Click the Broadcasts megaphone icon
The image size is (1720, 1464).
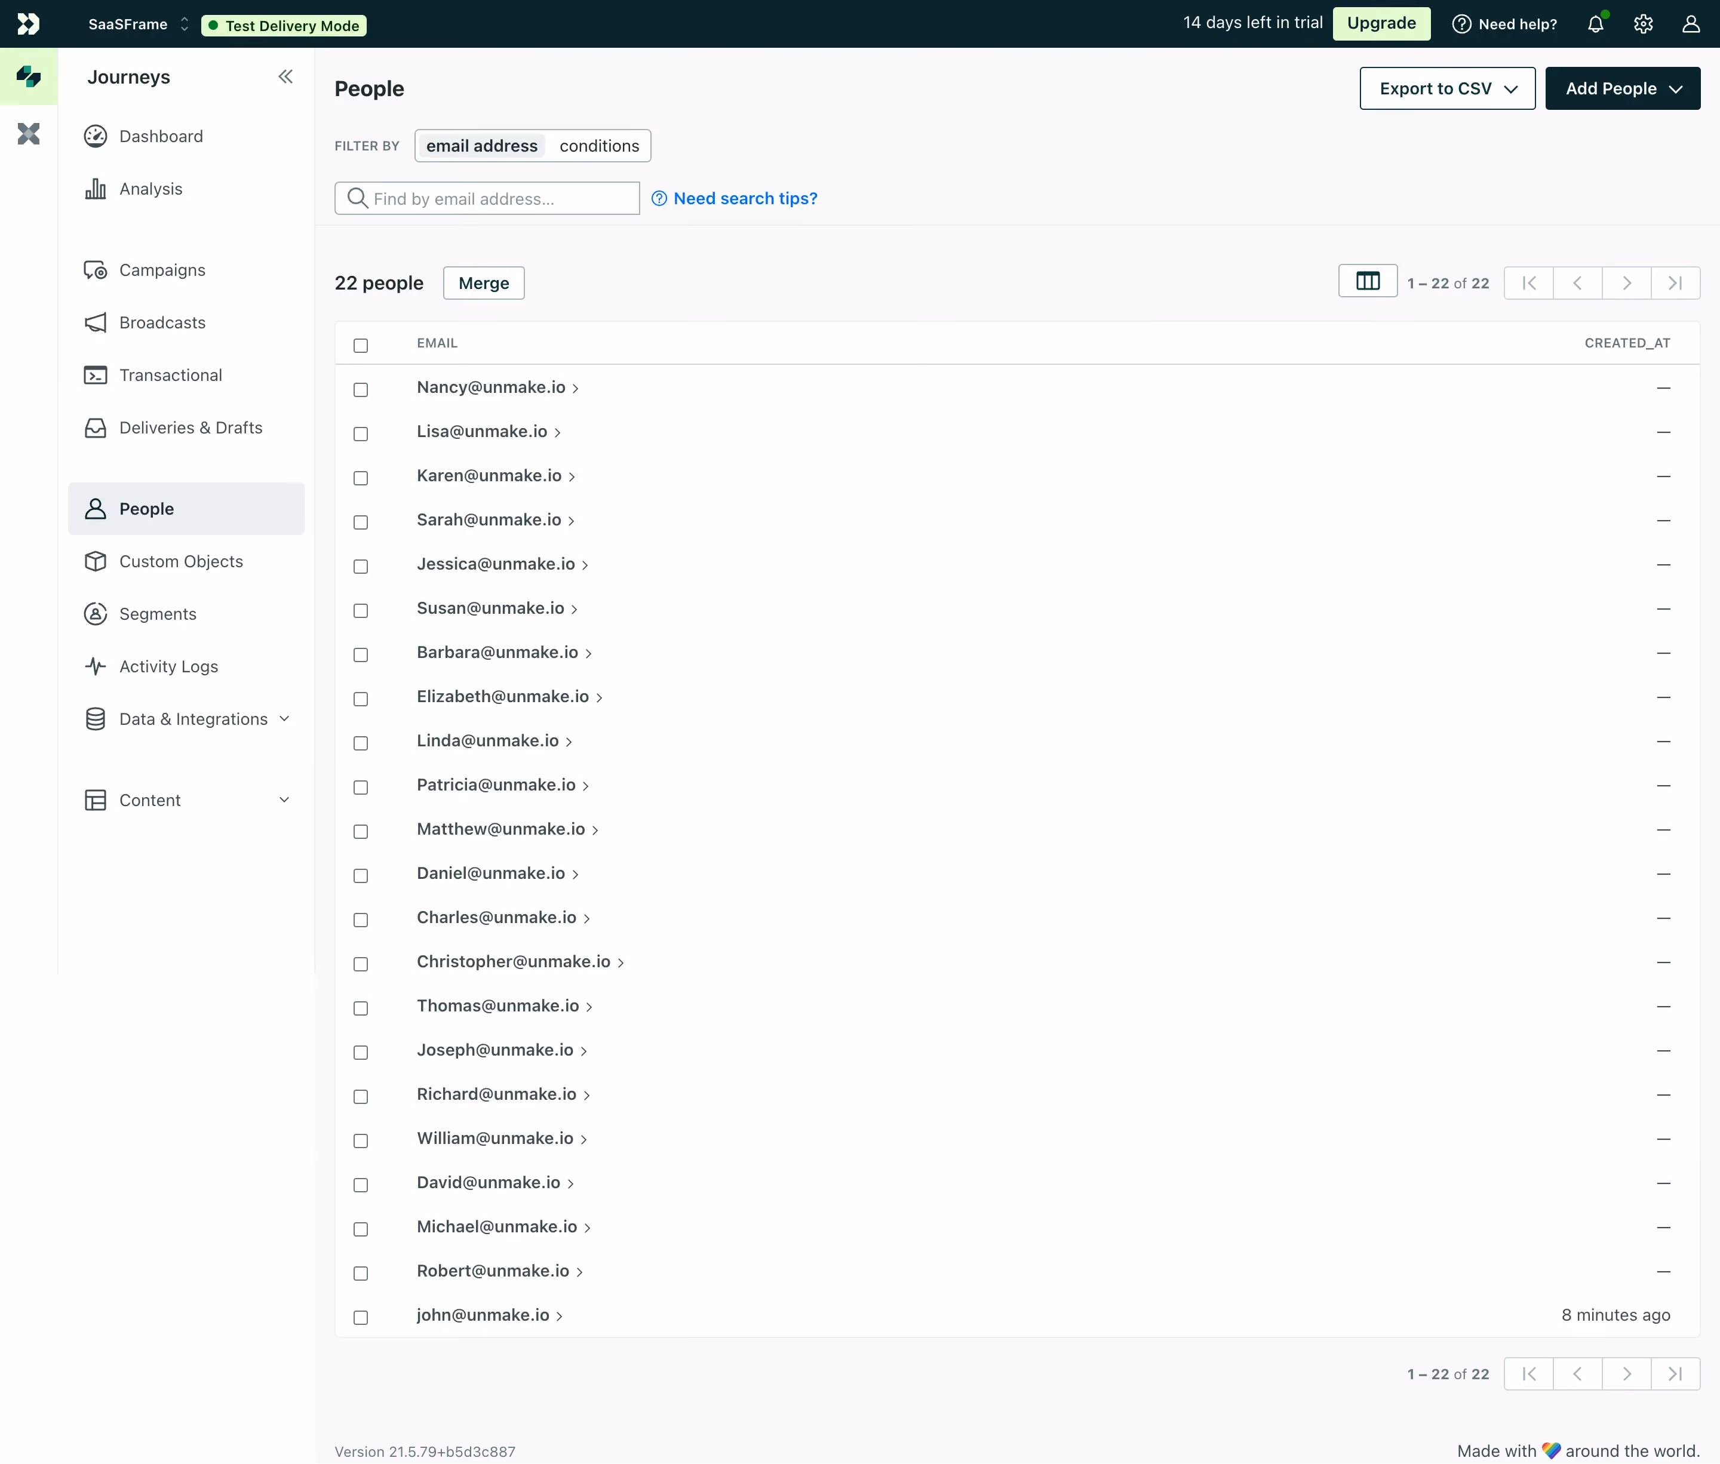(96, 322)
